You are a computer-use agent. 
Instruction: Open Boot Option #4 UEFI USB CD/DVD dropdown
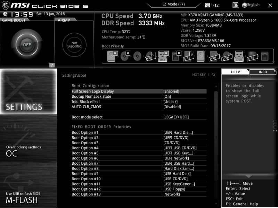coord(180,148)
